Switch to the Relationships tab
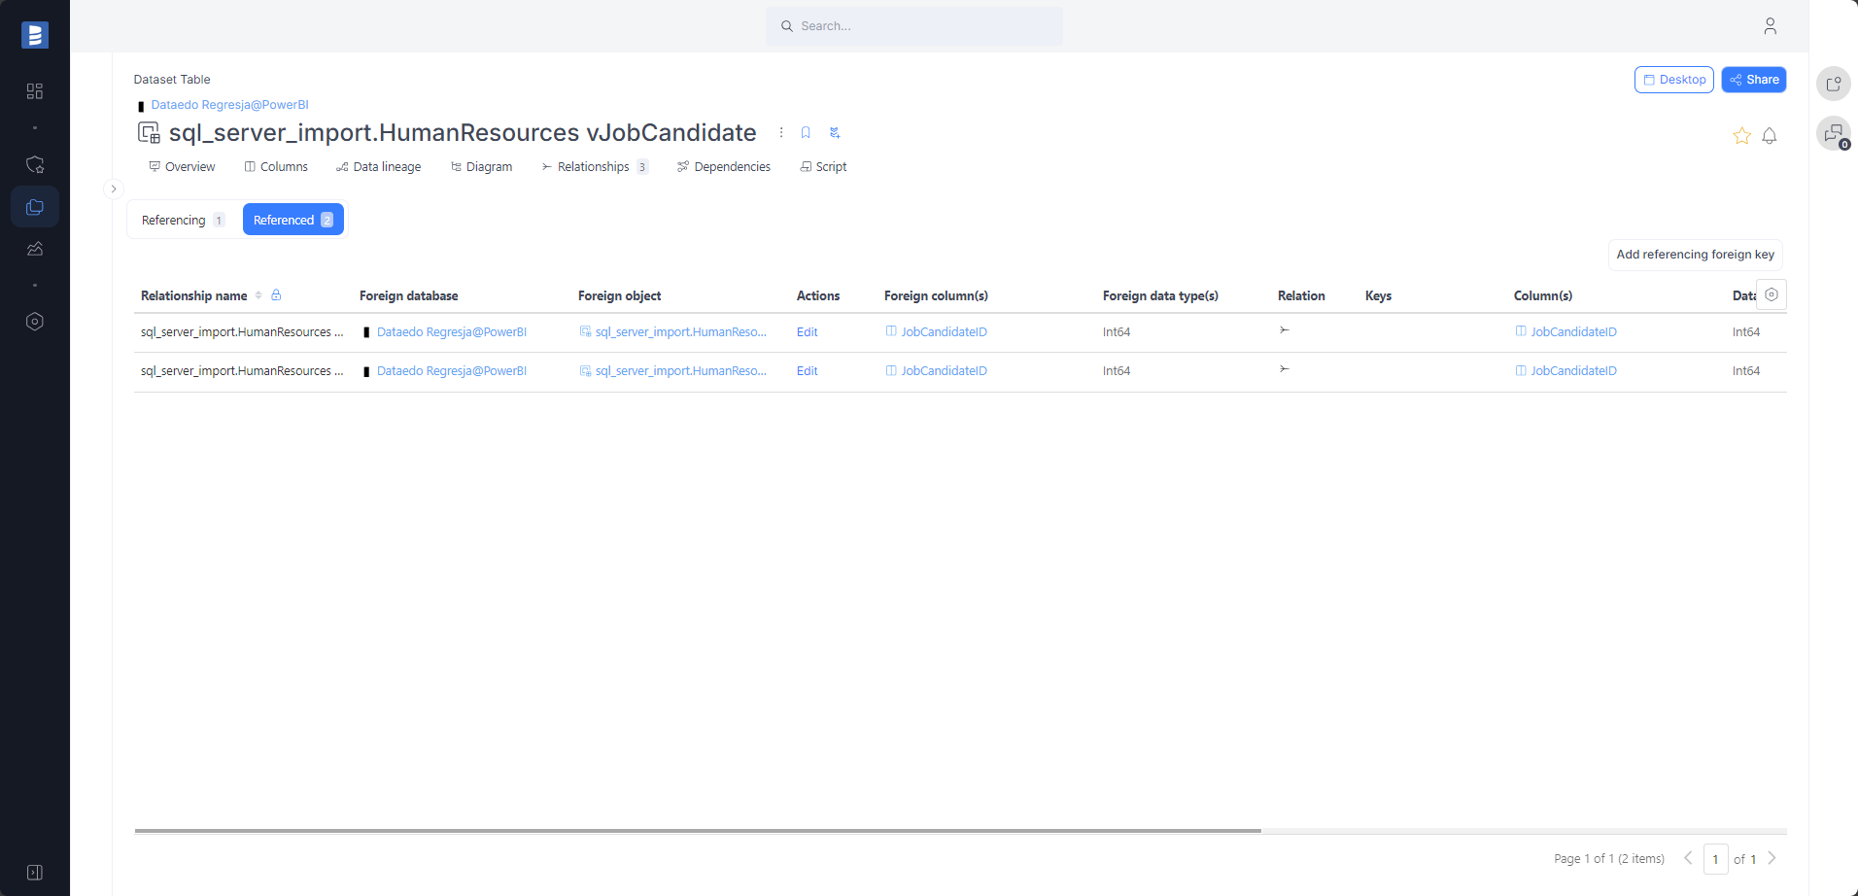This screenshot has width=1858, height=896. 594,167
